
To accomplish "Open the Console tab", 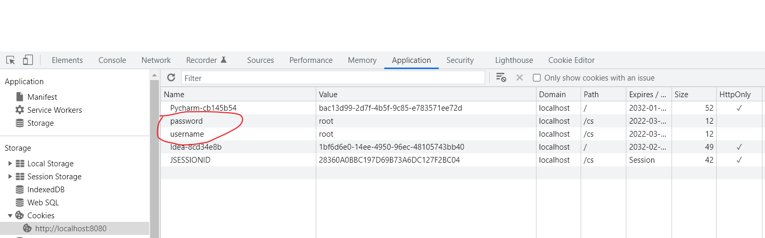I will point(112,60).
